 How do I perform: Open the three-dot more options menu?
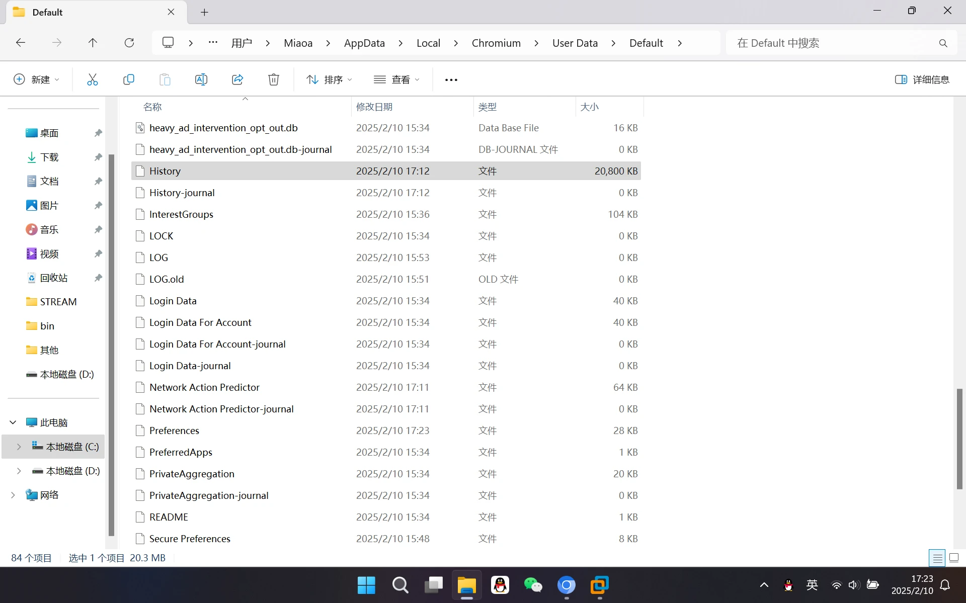tap(451, 79)
